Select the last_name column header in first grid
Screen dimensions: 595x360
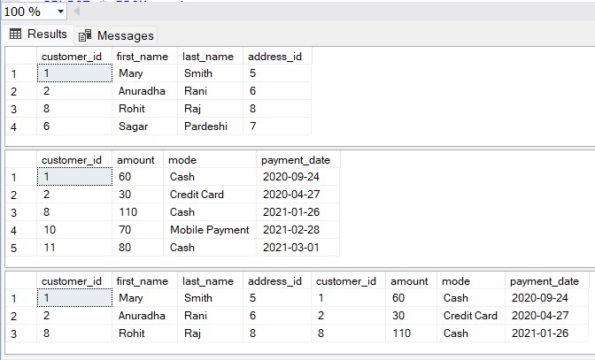[209, 56]
